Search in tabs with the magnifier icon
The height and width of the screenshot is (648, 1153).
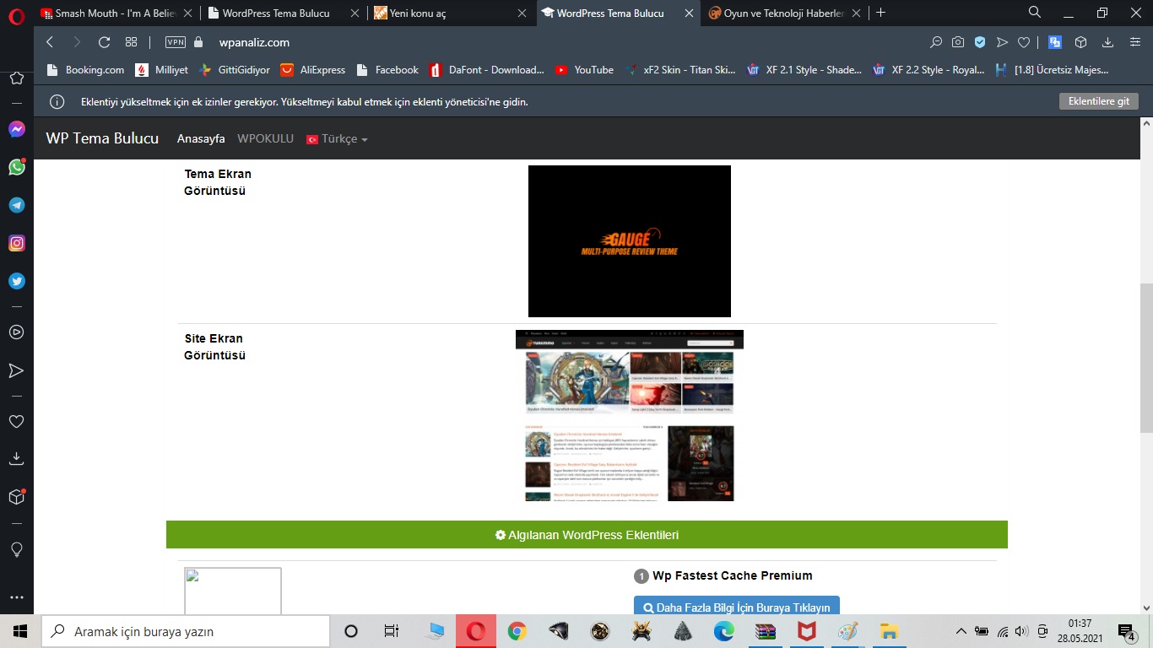[1035, 13]
